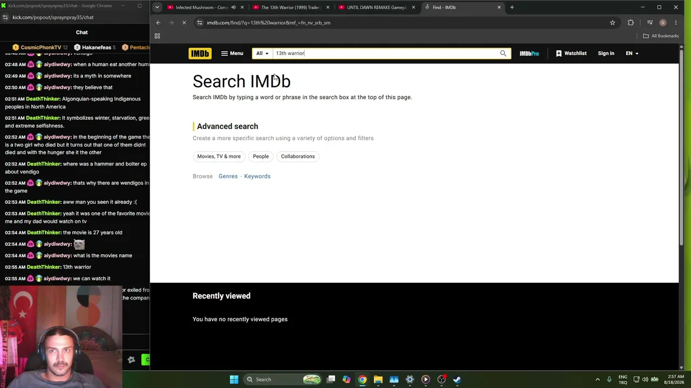Click the IMDb search box with '13th warrior'

click(385, 53)
